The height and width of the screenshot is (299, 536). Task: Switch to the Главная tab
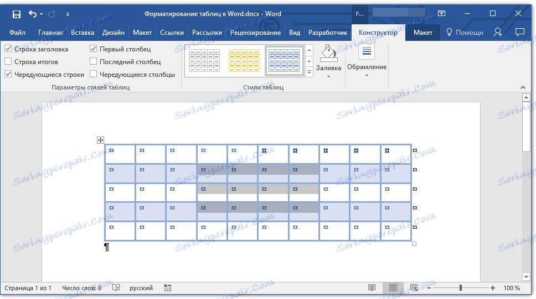pos(50,33)
